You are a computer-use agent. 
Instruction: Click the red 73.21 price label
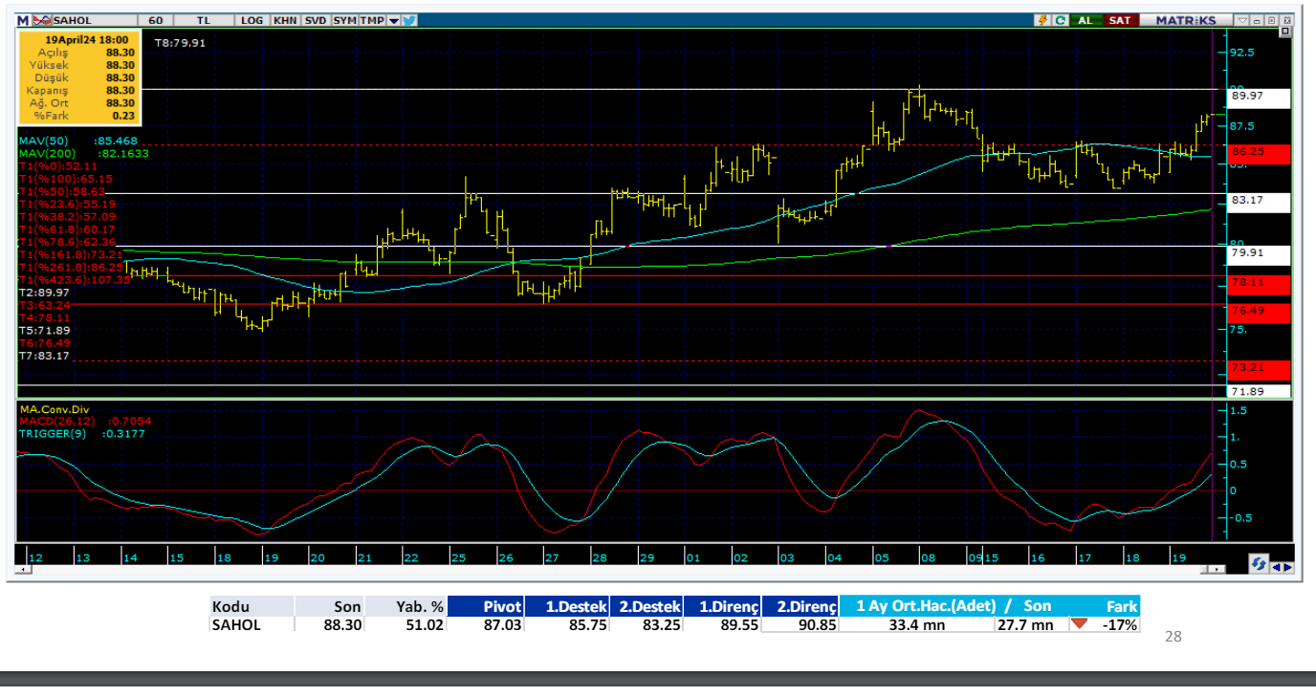tap(1259, 368)
